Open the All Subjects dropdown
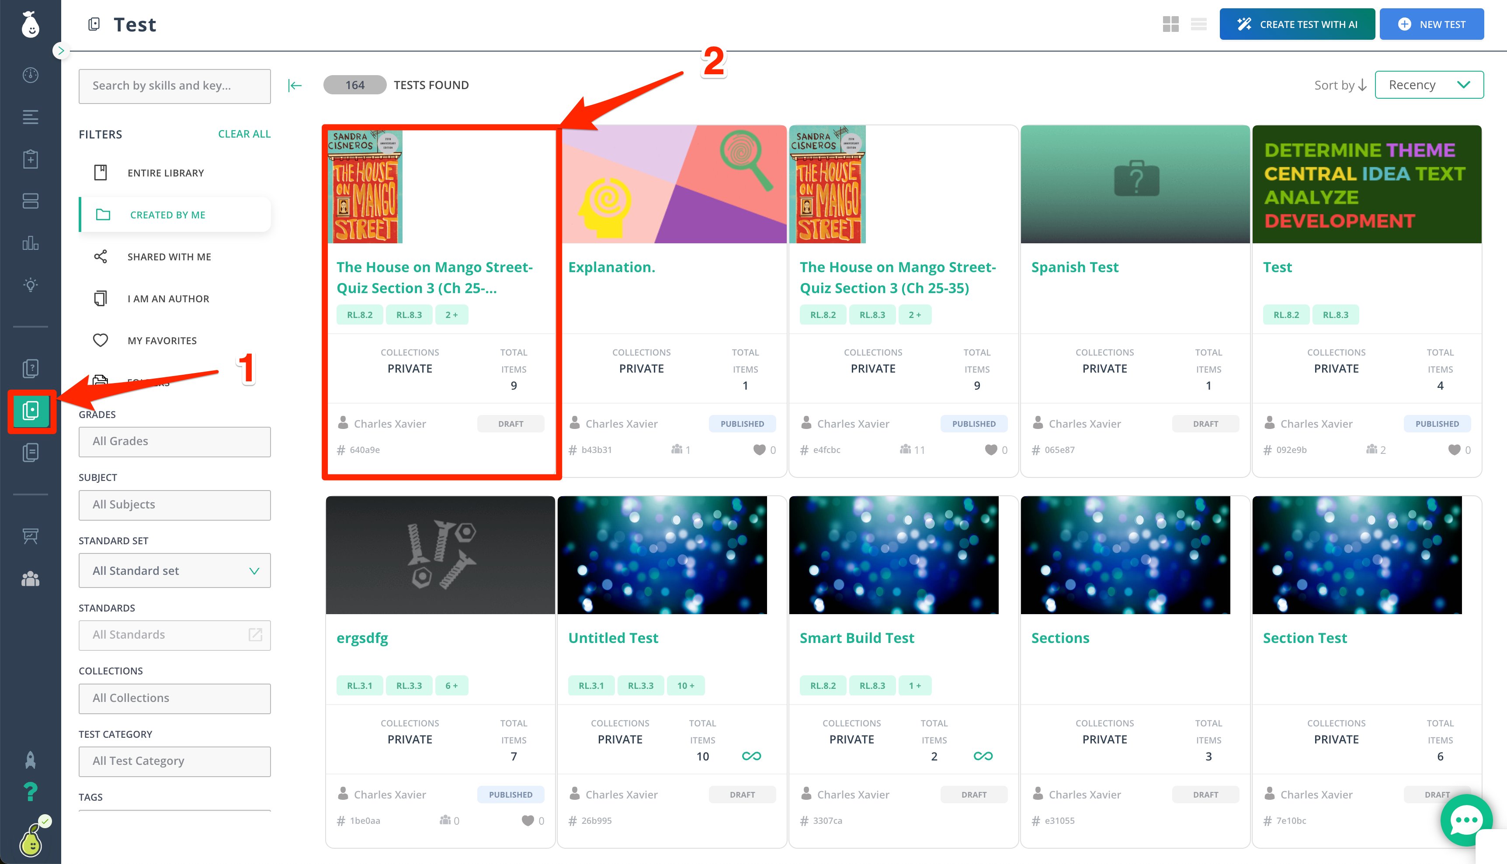 point(174,505)
